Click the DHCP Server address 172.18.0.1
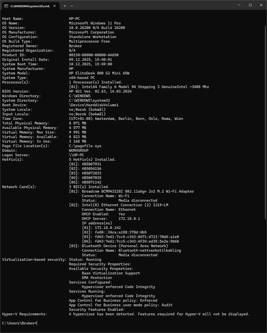 click(129, 219)
